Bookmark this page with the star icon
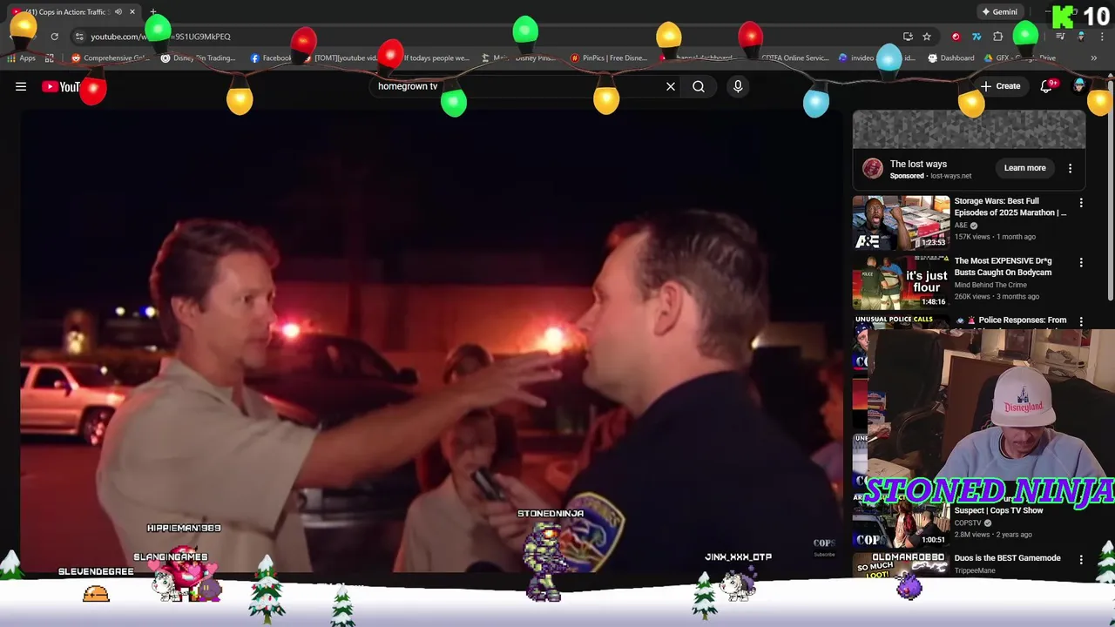The image size is (1115, 627). tap(927, 37)
